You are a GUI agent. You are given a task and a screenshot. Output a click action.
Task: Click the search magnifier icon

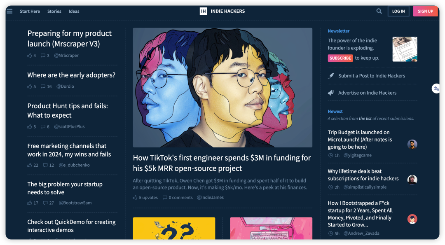tap(379, 12)
